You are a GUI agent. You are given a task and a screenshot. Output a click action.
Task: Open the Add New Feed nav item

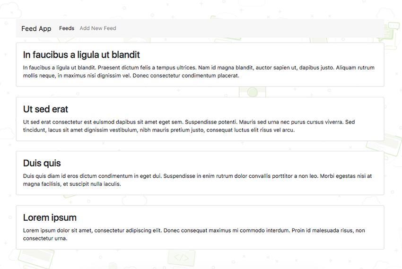(98, 28)
